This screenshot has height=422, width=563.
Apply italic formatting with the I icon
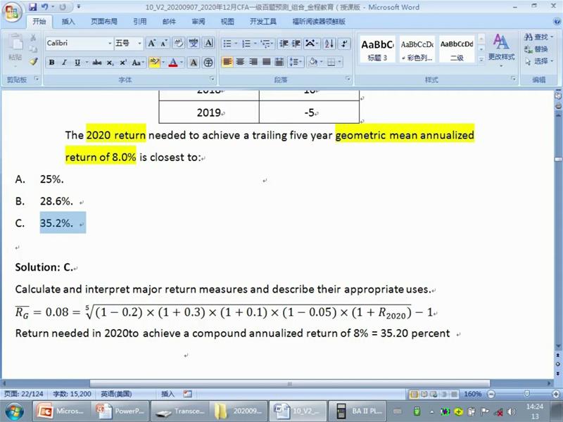tap(64, 63)
